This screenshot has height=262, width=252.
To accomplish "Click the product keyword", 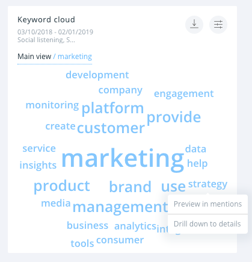I will pyautogui.click(x=62, y=186).
